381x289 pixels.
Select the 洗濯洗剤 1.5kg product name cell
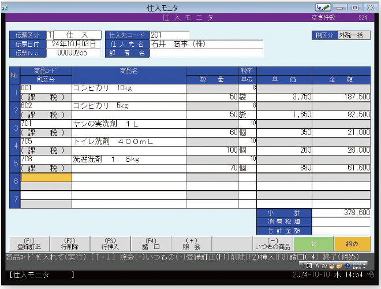point(128,160)
